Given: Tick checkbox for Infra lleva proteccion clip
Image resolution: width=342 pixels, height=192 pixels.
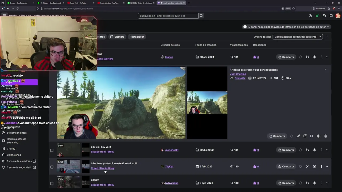Looking at the screenshot, I should 52,167.
